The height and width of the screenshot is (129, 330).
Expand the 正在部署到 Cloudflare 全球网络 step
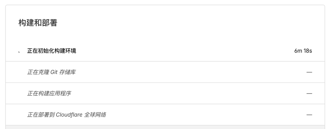pyautogui.click(x=67, y=115)
